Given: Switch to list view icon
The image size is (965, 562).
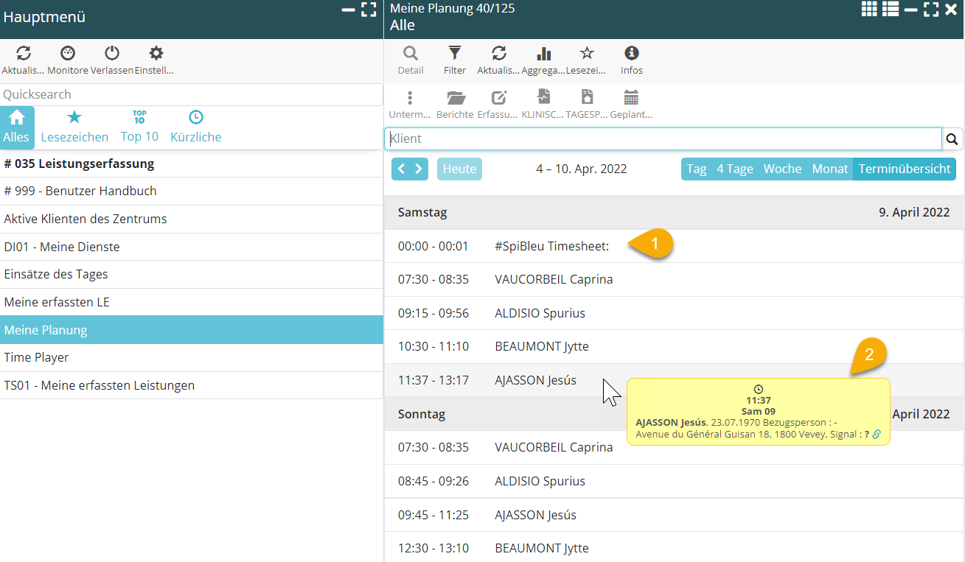Looking at the screenshot, I should (x=890, y=9).
